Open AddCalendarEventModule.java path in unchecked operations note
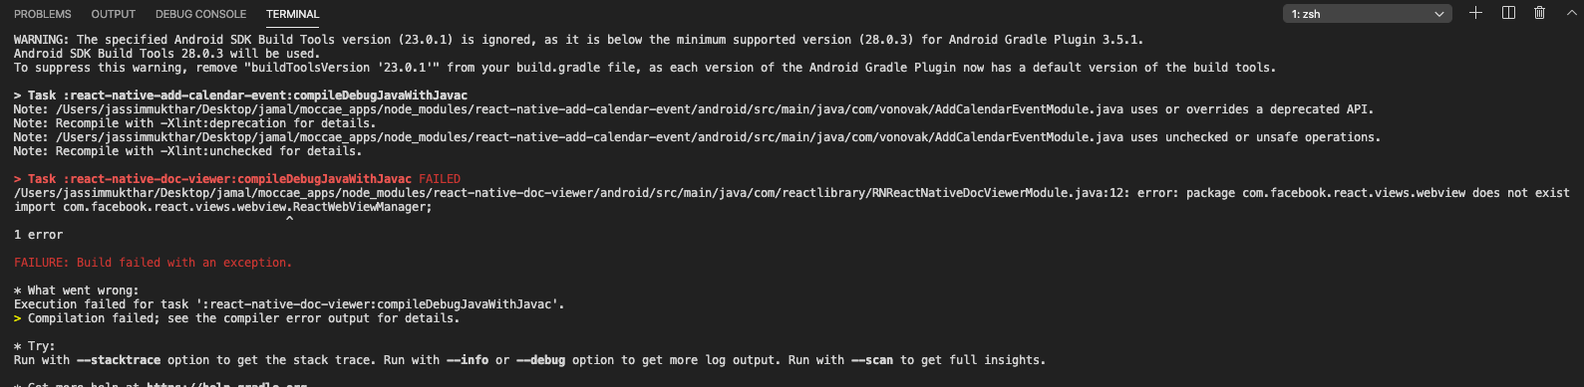The image size is (1584, 387). click(589, 137)
